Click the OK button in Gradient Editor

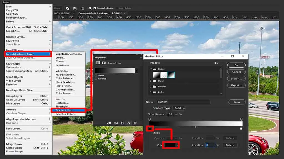coord(236,65)
